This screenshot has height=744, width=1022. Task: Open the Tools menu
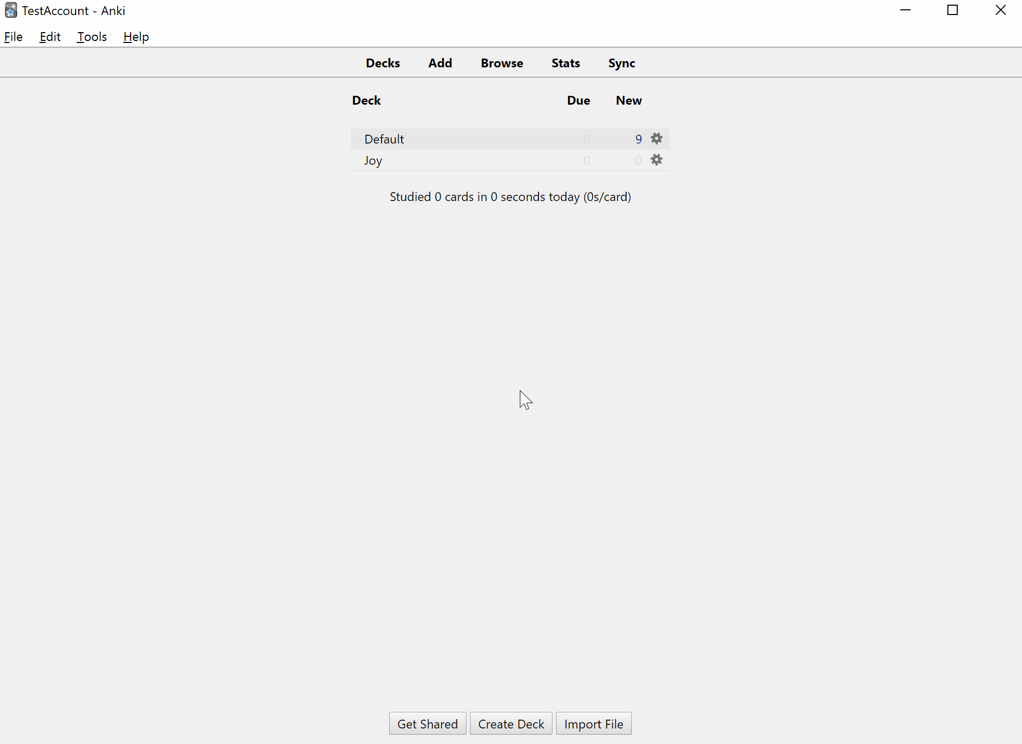click(x=91, y=36)
